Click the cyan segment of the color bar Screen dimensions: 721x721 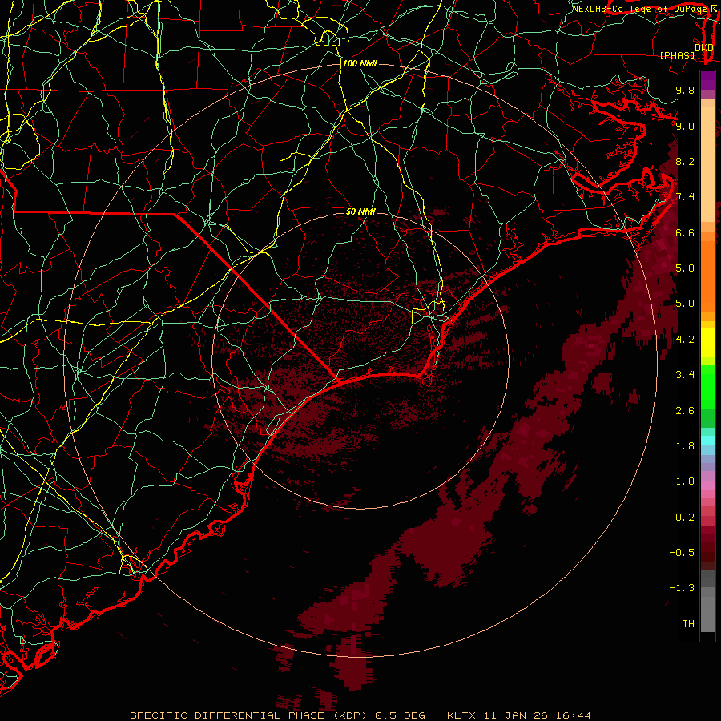coord(707,441)
